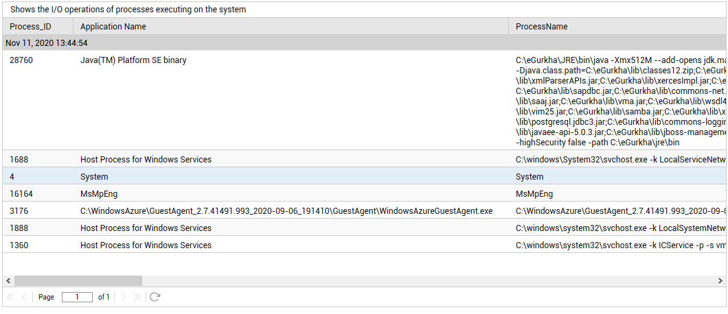Go to the first page icon
This screenshot has height=314, width=728.
click(11, 297)
